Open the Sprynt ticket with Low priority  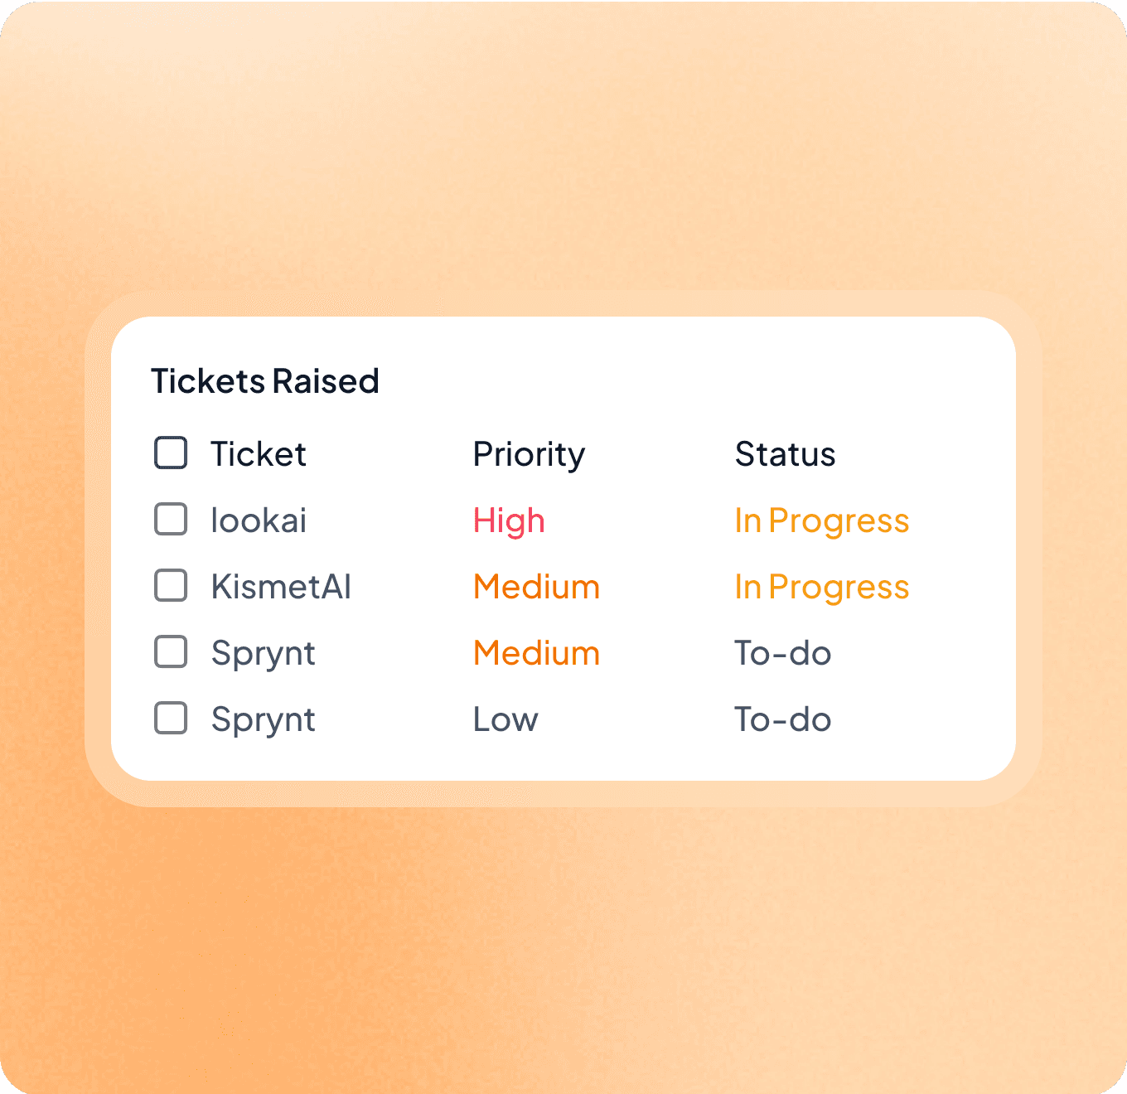coord(263,719)
